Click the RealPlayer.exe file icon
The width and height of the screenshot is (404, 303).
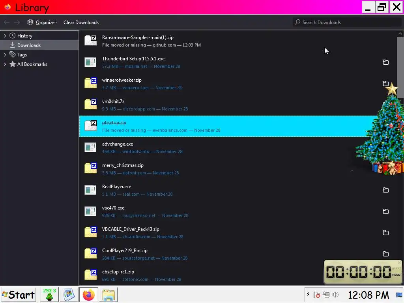[x=90, y=190]
